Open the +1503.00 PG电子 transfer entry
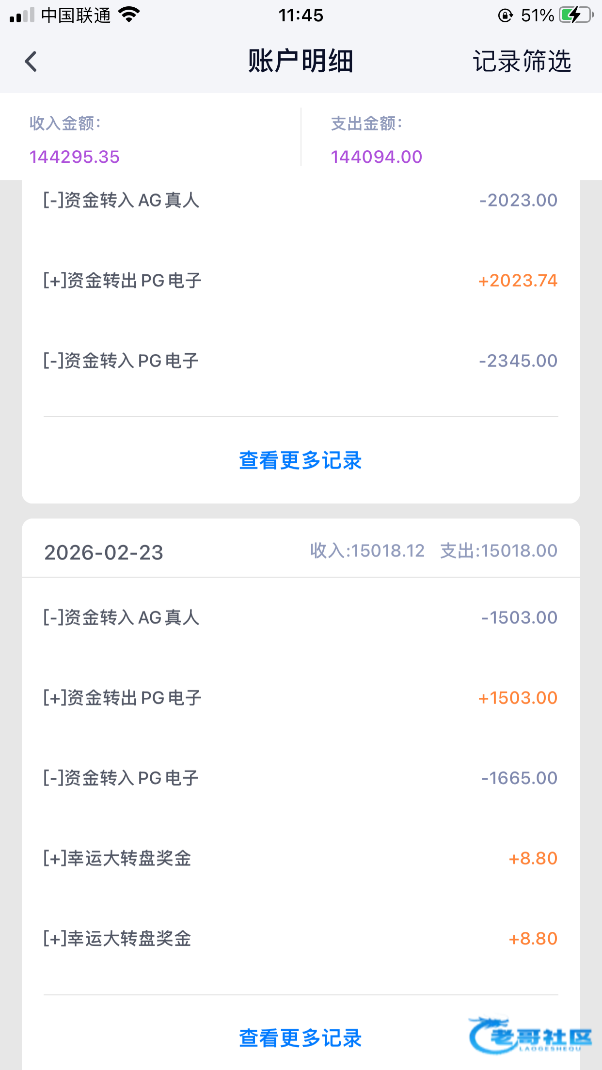The height and width of the screenshot is (1070, 602). [301, 698]
